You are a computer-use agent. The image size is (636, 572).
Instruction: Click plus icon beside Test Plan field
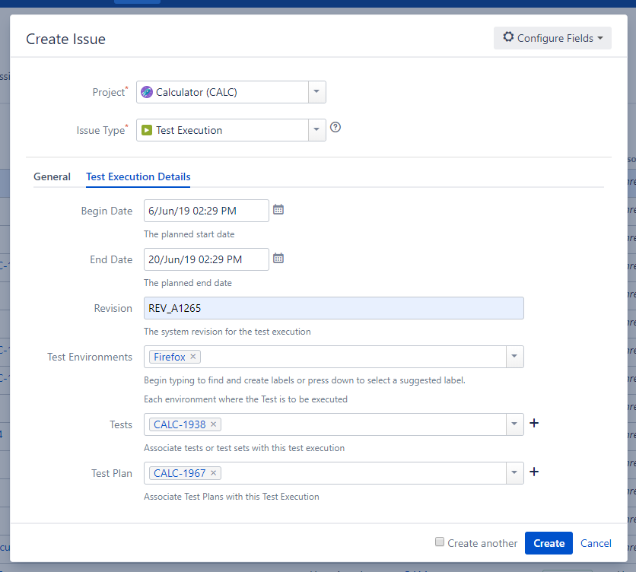(534, 472)
